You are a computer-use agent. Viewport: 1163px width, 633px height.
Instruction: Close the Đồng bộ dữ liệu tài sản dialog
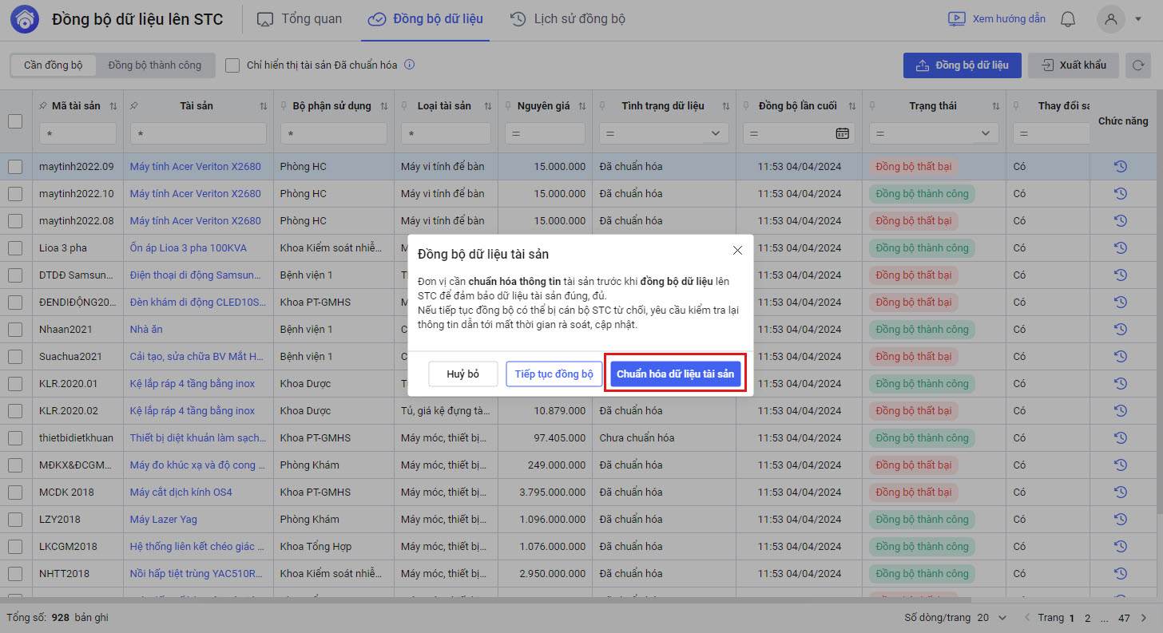pyautogui.click(x=737, y=251)
